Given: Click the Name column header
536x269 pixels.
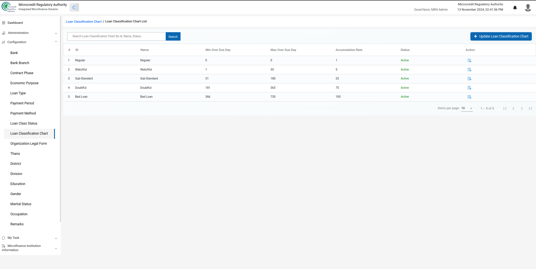Looking at the screenshot, I should 145,50.
